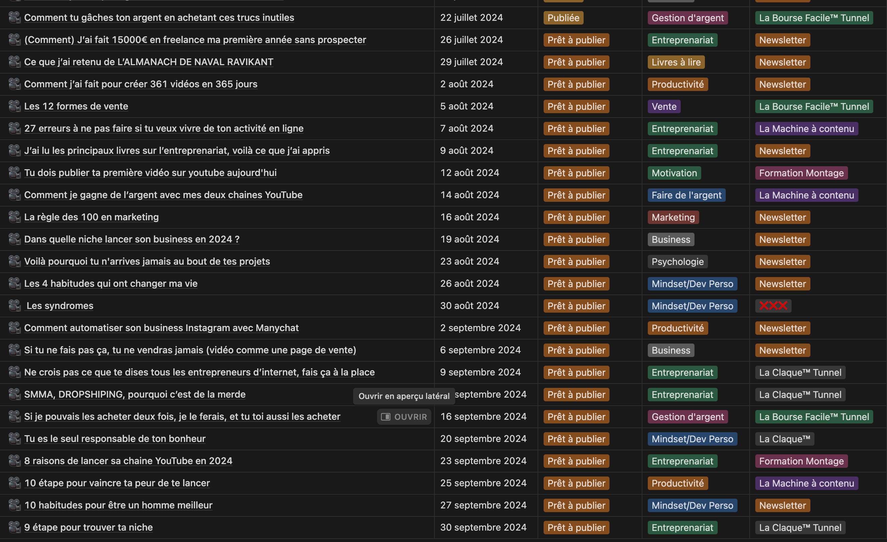Open the red XXX tag selector
Viewport: 887px width, 542px height.
[773, 306]
